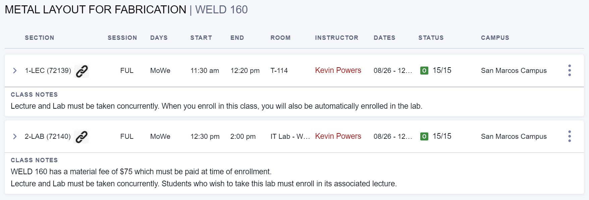The height and width of the screenshot is (200, 589).
Task: Click the T-114 room cell
Action: click(279, 71)
